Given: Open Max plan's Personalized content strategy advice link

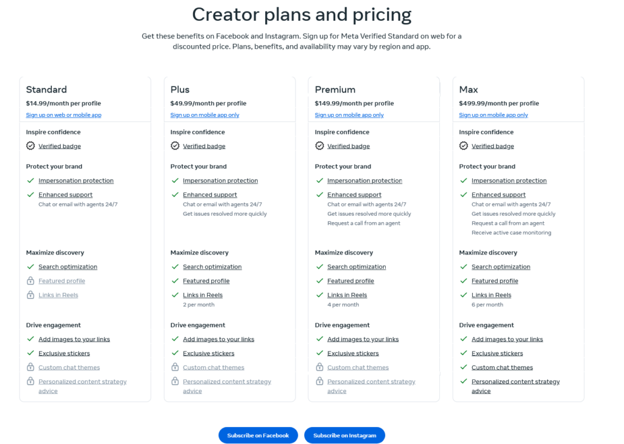Looking at the screenshot, I should [516, 382].
